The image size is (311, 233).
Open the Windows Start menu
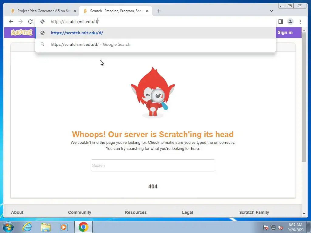coord(8,227)
